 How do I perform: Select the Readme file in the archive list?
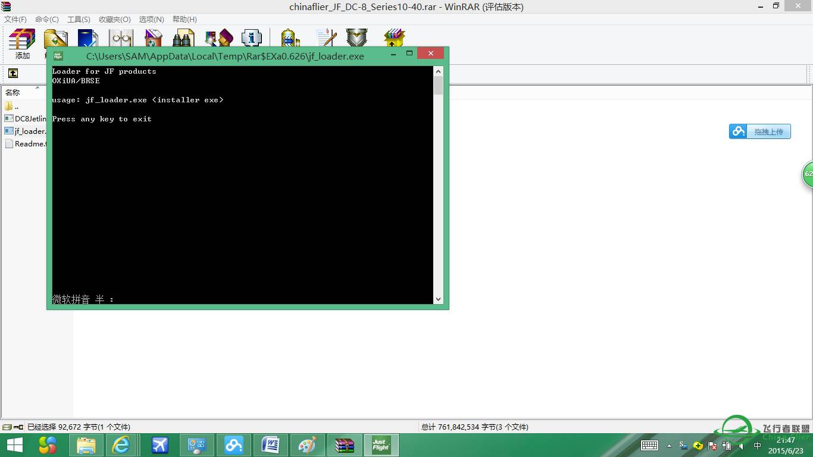25,143
